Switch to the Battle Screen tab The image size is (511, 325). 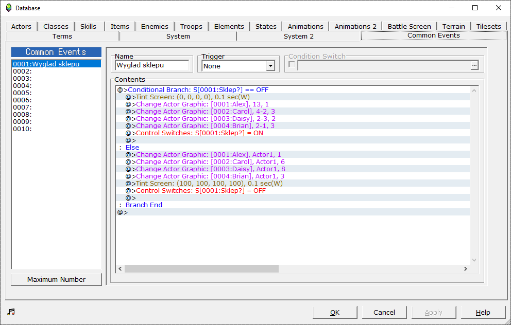point(410,26)
